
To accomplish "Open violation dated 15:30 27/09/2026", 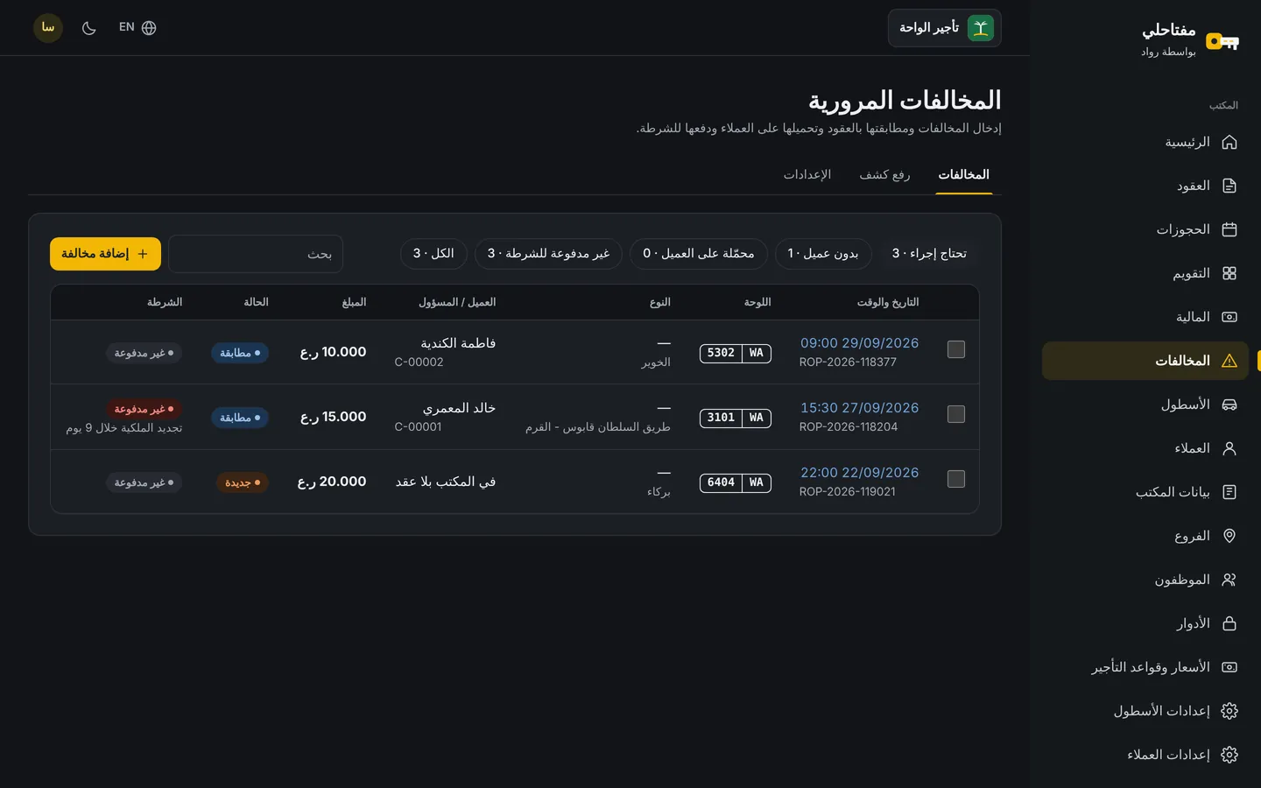I will pyautogui.click(x=859, y=408).
